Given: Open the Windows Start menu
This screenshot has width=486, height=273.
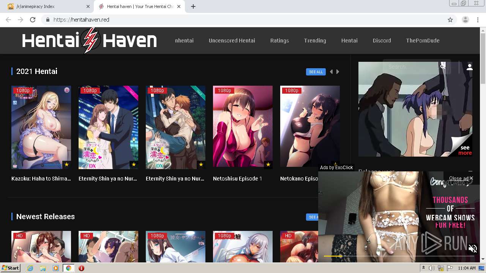Looking at the screenshot, I should tap(10, 268).
